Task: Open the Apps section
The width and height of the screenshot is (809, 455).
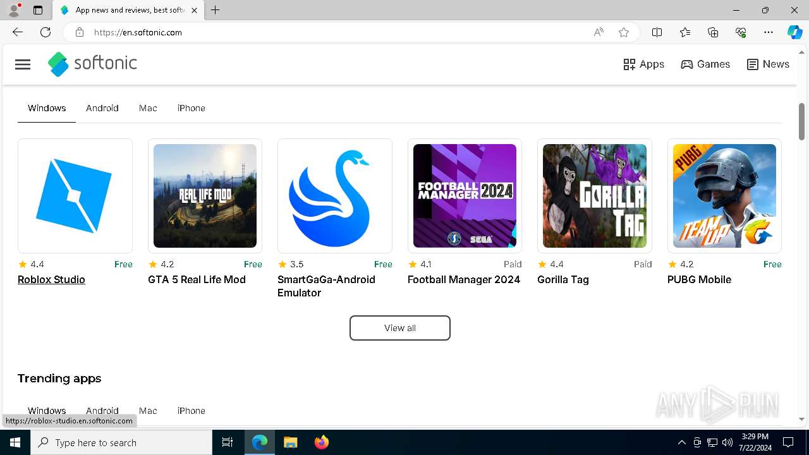Action: coord(643,64)
